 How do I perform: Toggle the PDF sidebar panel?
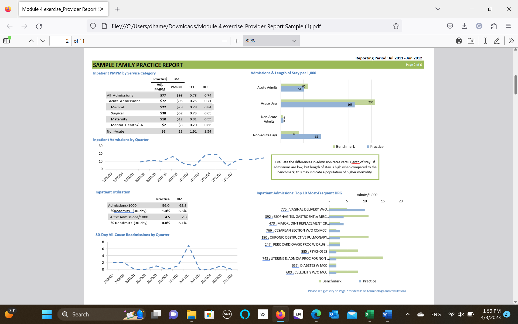6,40
